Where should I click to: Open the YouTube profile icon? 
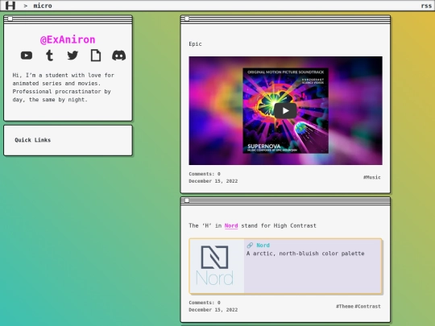(27, 56)
